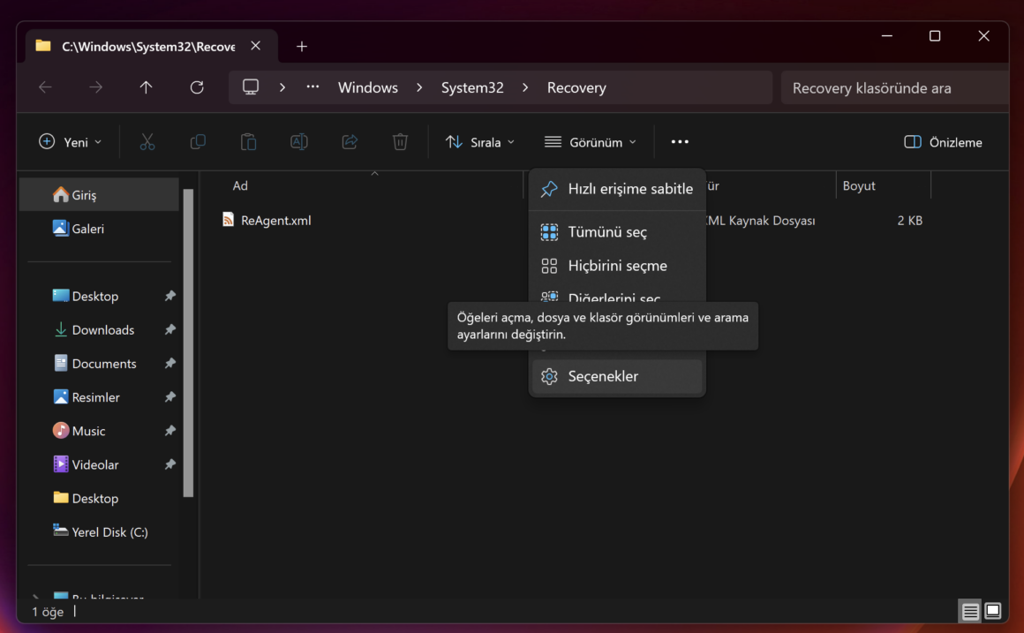Expand chevron after Windows breadcrumb

(x=419, y=87)
